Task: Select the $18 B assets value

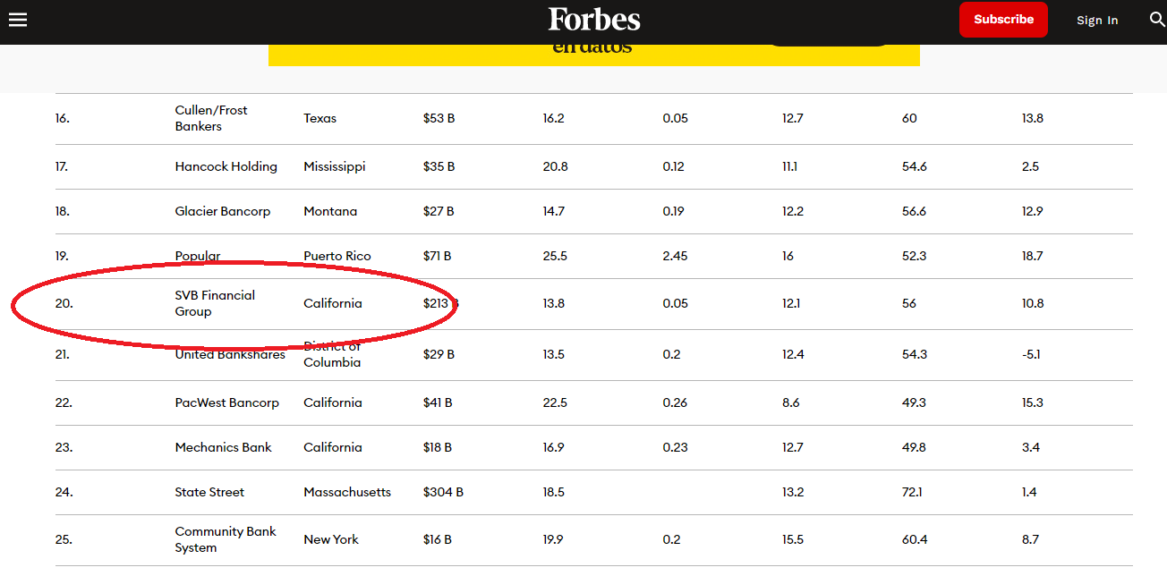Action: [x=438, y=447]
